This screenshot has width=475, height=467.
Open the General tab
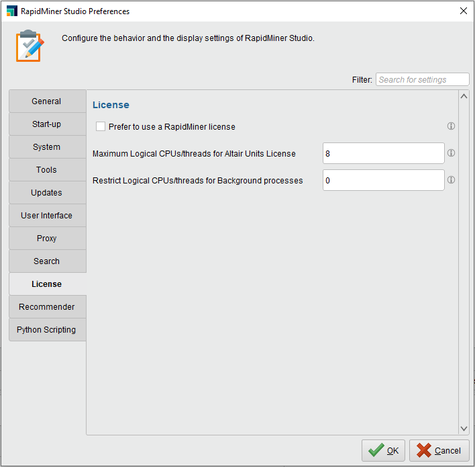[48, 101]
